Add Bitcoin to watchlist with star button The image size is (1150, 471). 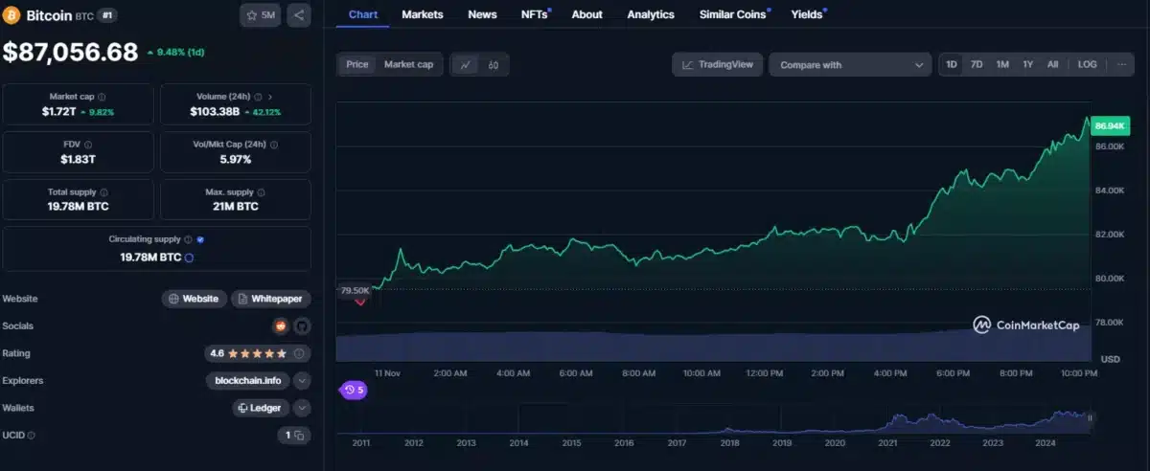click(260, 15)
